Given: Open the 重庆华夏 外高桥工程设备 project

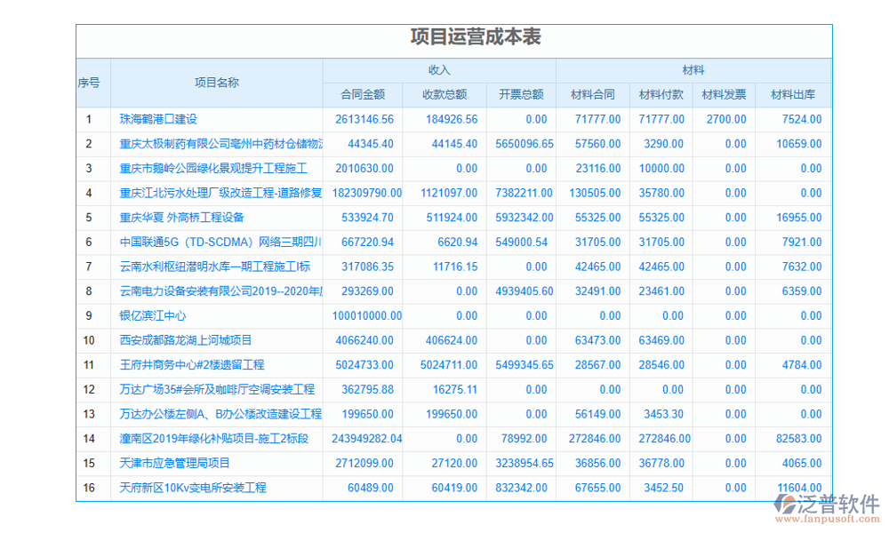Looking at the screenshot, I should pyautogui.click(x=181, y=217).
